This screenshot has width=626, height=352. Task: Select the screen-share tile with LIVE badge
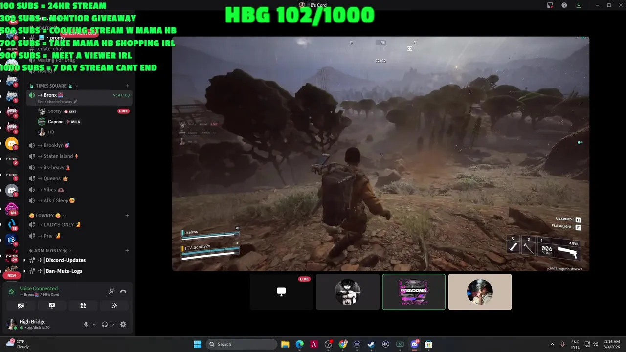click(282, 292)
